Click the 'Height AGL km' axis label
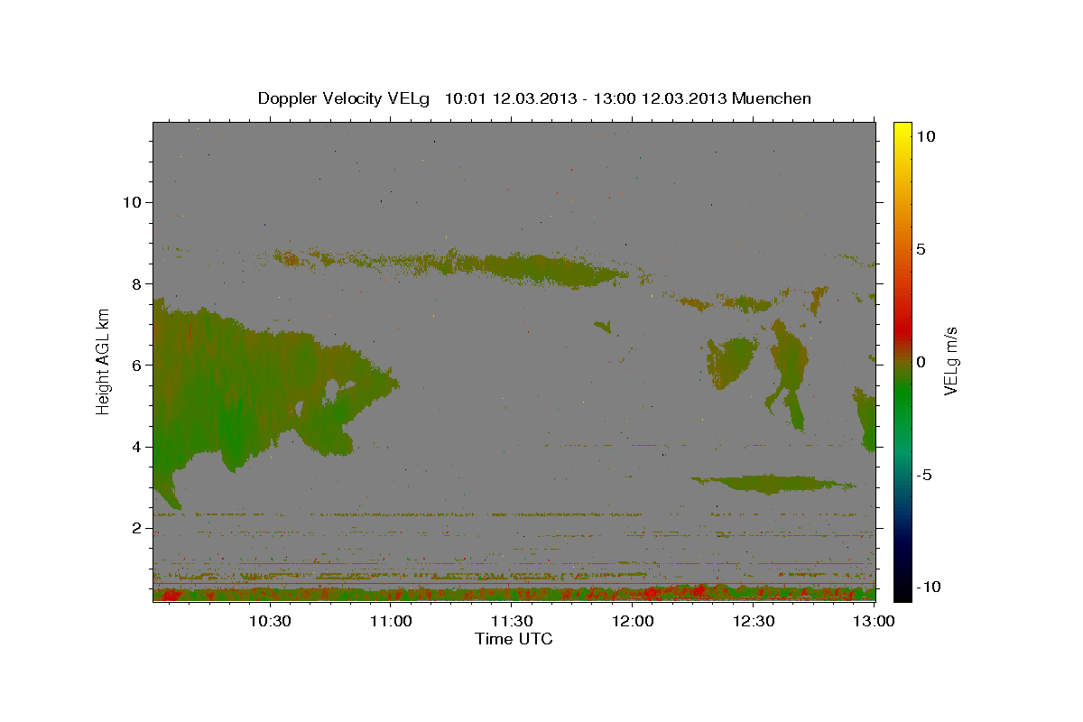Viewport: 1083px width, 722px height. pyautogui.click(x=103, y=362)
